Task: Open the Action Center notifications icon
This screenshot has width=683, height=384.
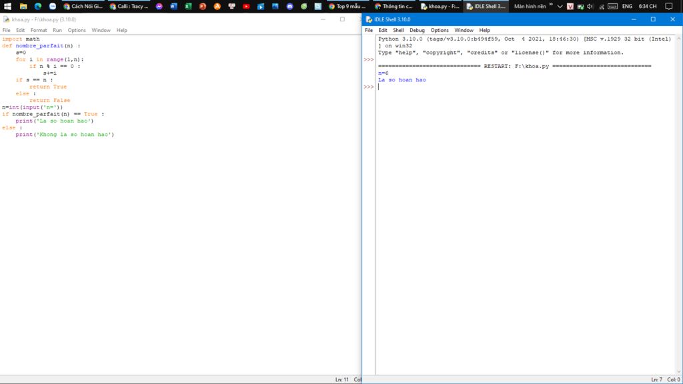Action: coord(669,6)
